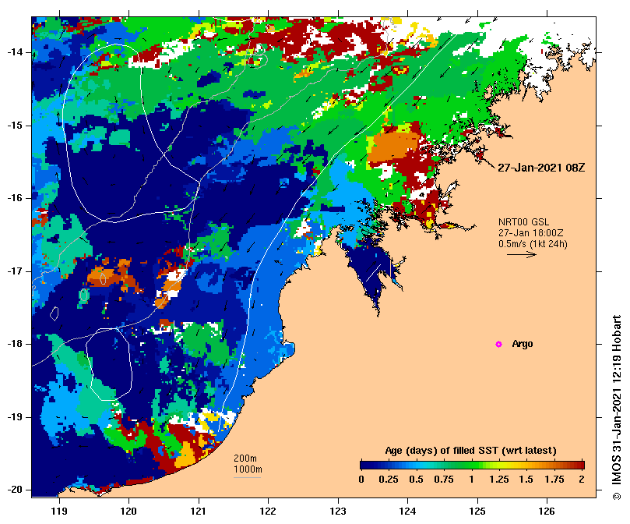Click the colorbar value 1.75

(x=554, y=480)
